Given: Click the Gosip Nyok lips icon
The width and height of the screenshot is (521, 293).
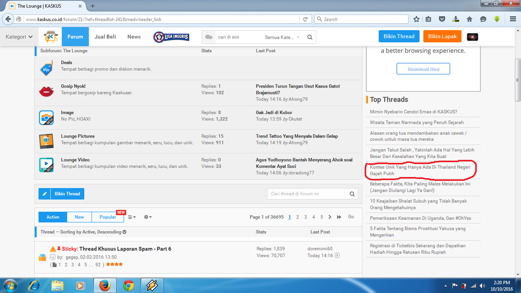Looking at the screenshot, I should coord(46,91).
